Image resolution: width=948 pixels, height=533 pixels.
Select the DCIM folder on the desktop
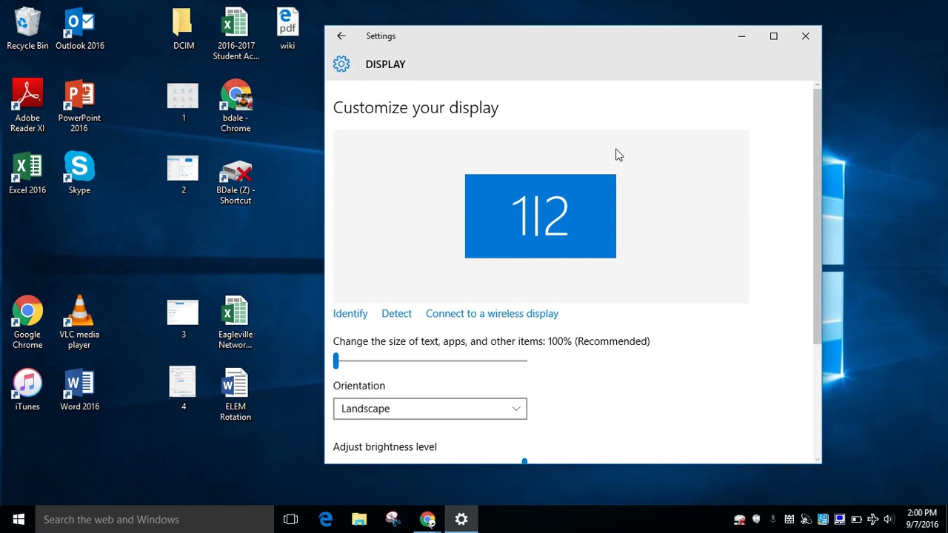[184, 29]
